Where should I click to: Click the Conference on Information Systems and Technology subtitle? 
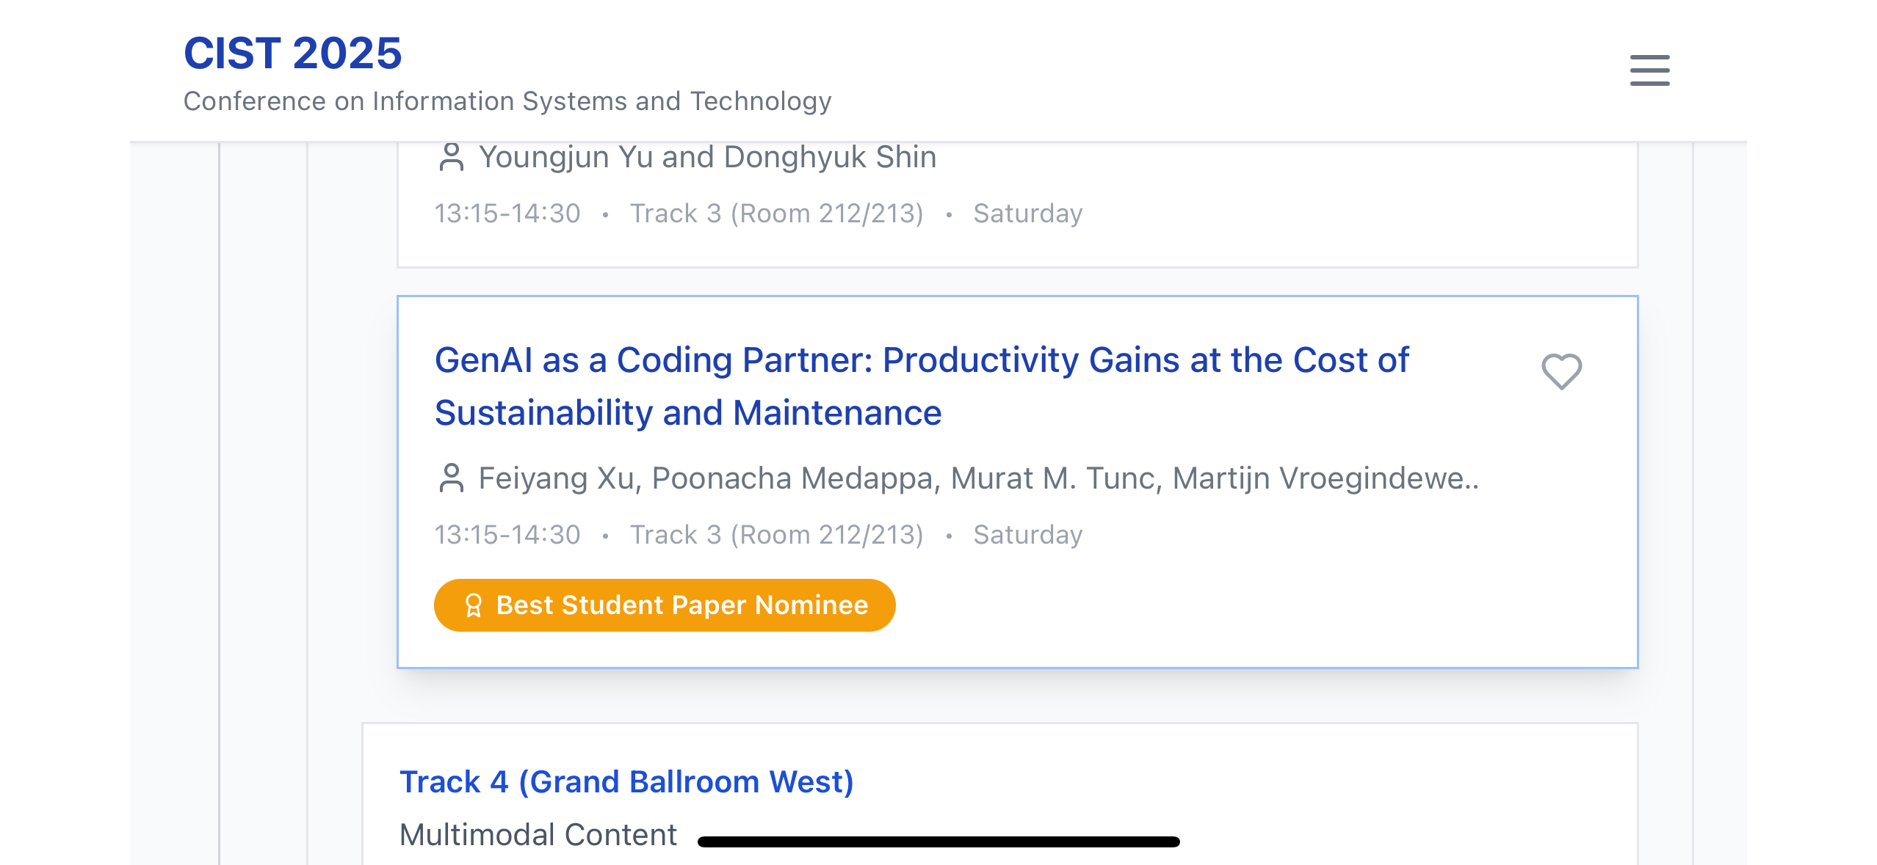(507, 101)
